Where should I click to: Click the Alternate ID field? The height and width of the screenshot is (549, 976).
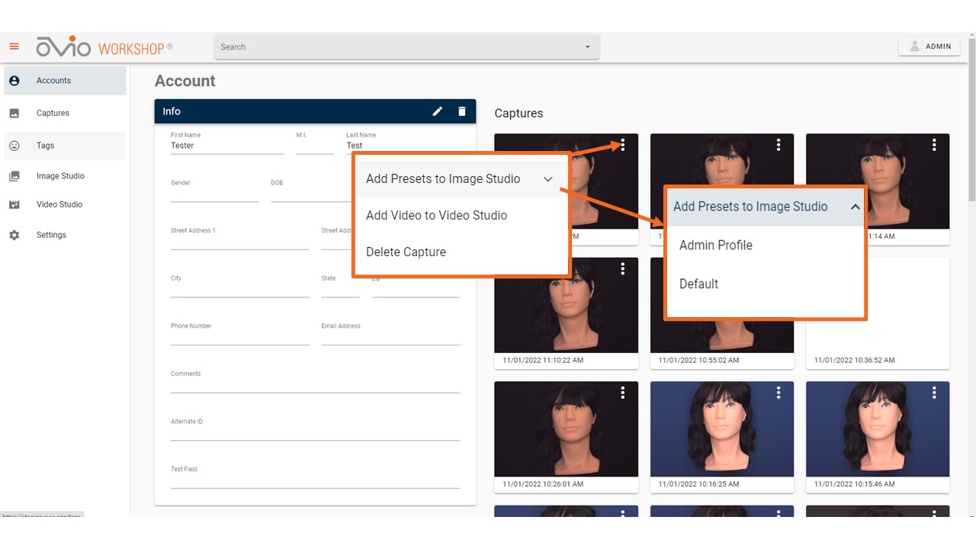pos(315,429)
